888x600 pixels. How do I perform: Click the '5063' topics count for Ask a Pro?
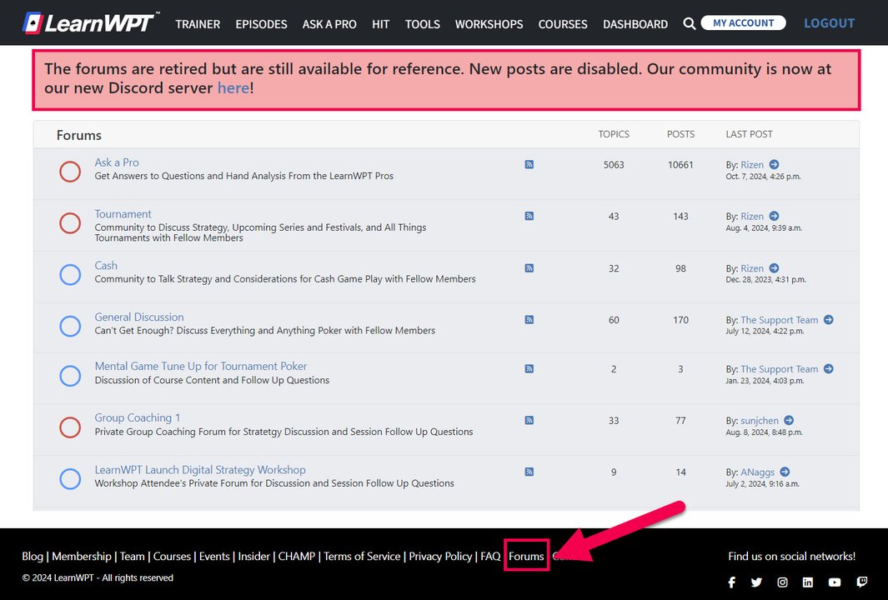point(614,165)
